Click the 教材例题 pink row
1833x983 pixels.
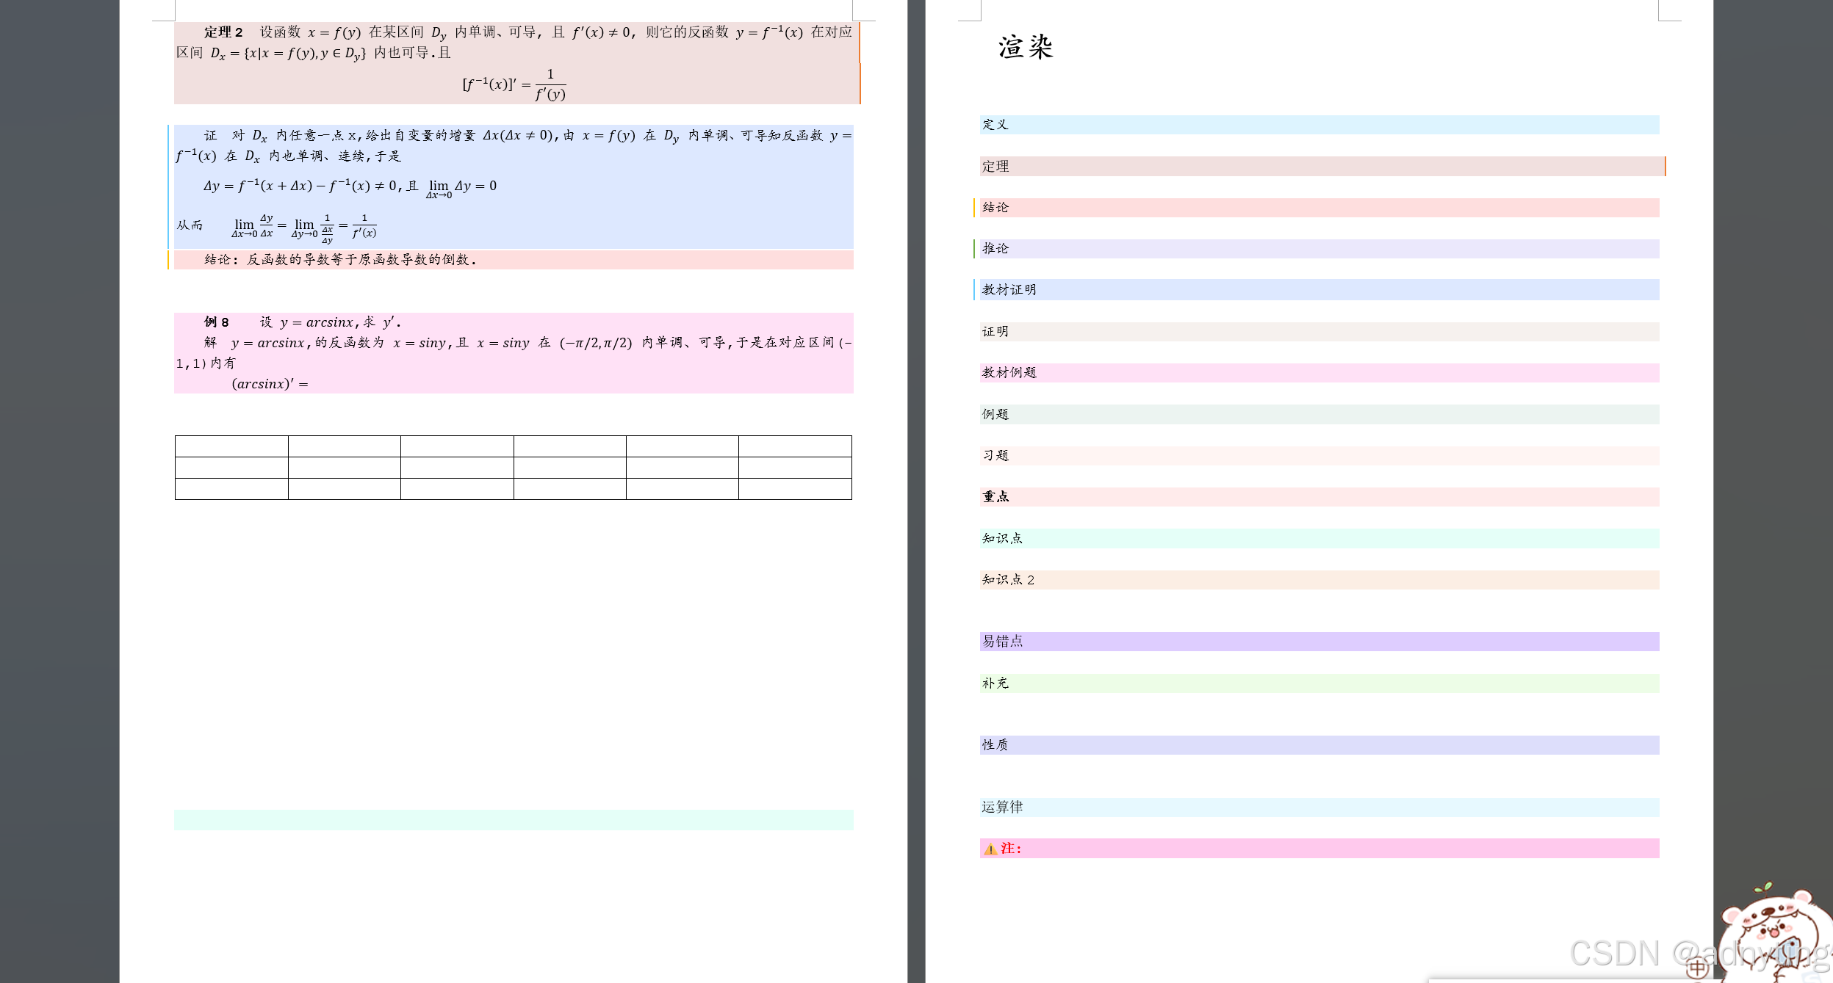coord(1319,373)
